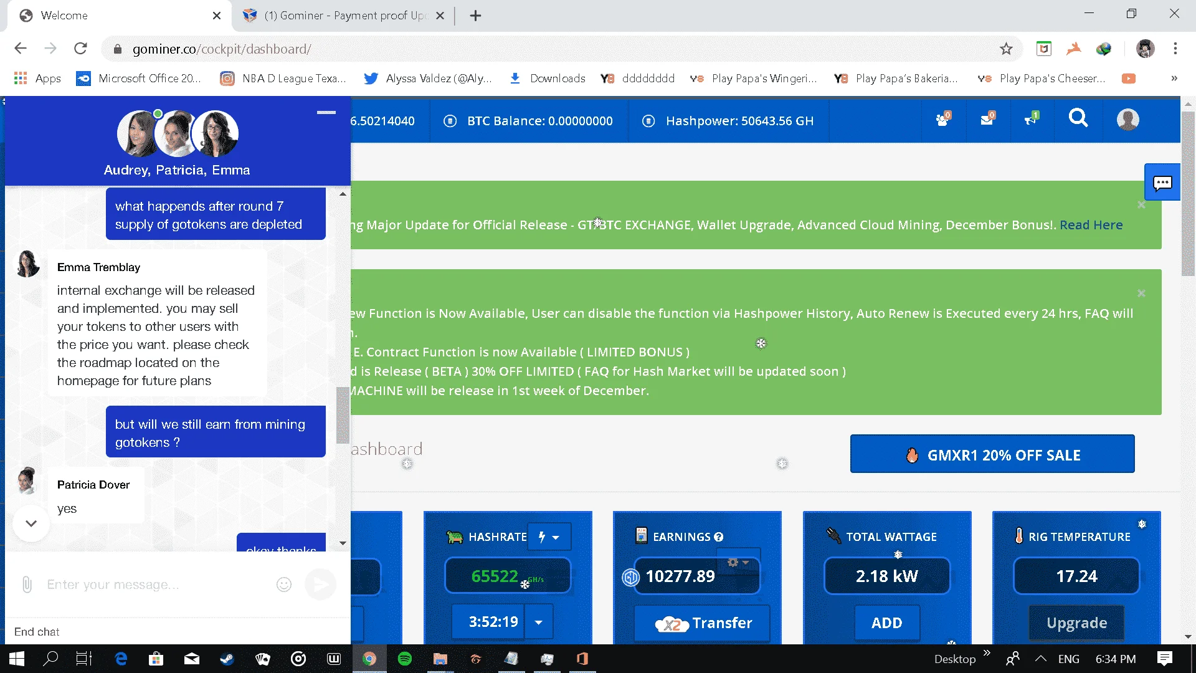Open the Microsoft Office 20... bookmark

138,79
